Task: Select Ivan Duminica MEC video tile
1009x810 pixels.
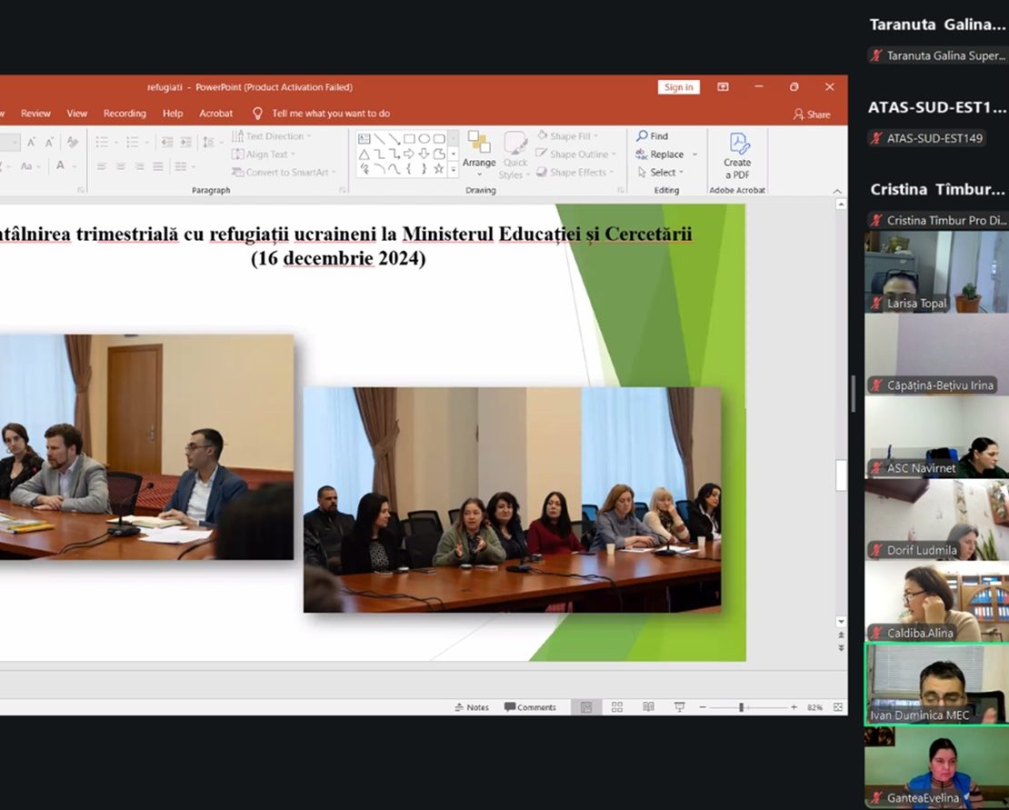Action: point(936,684)
